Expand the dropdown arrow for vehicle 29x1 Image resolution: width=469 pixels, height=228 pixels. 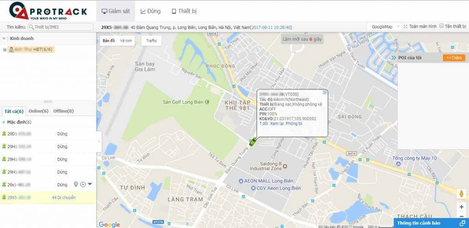coord(90,184)
